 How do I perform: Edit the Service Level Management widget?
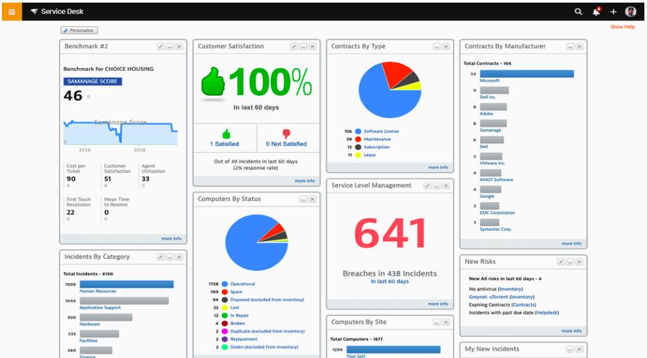click(x=427, y=186)
